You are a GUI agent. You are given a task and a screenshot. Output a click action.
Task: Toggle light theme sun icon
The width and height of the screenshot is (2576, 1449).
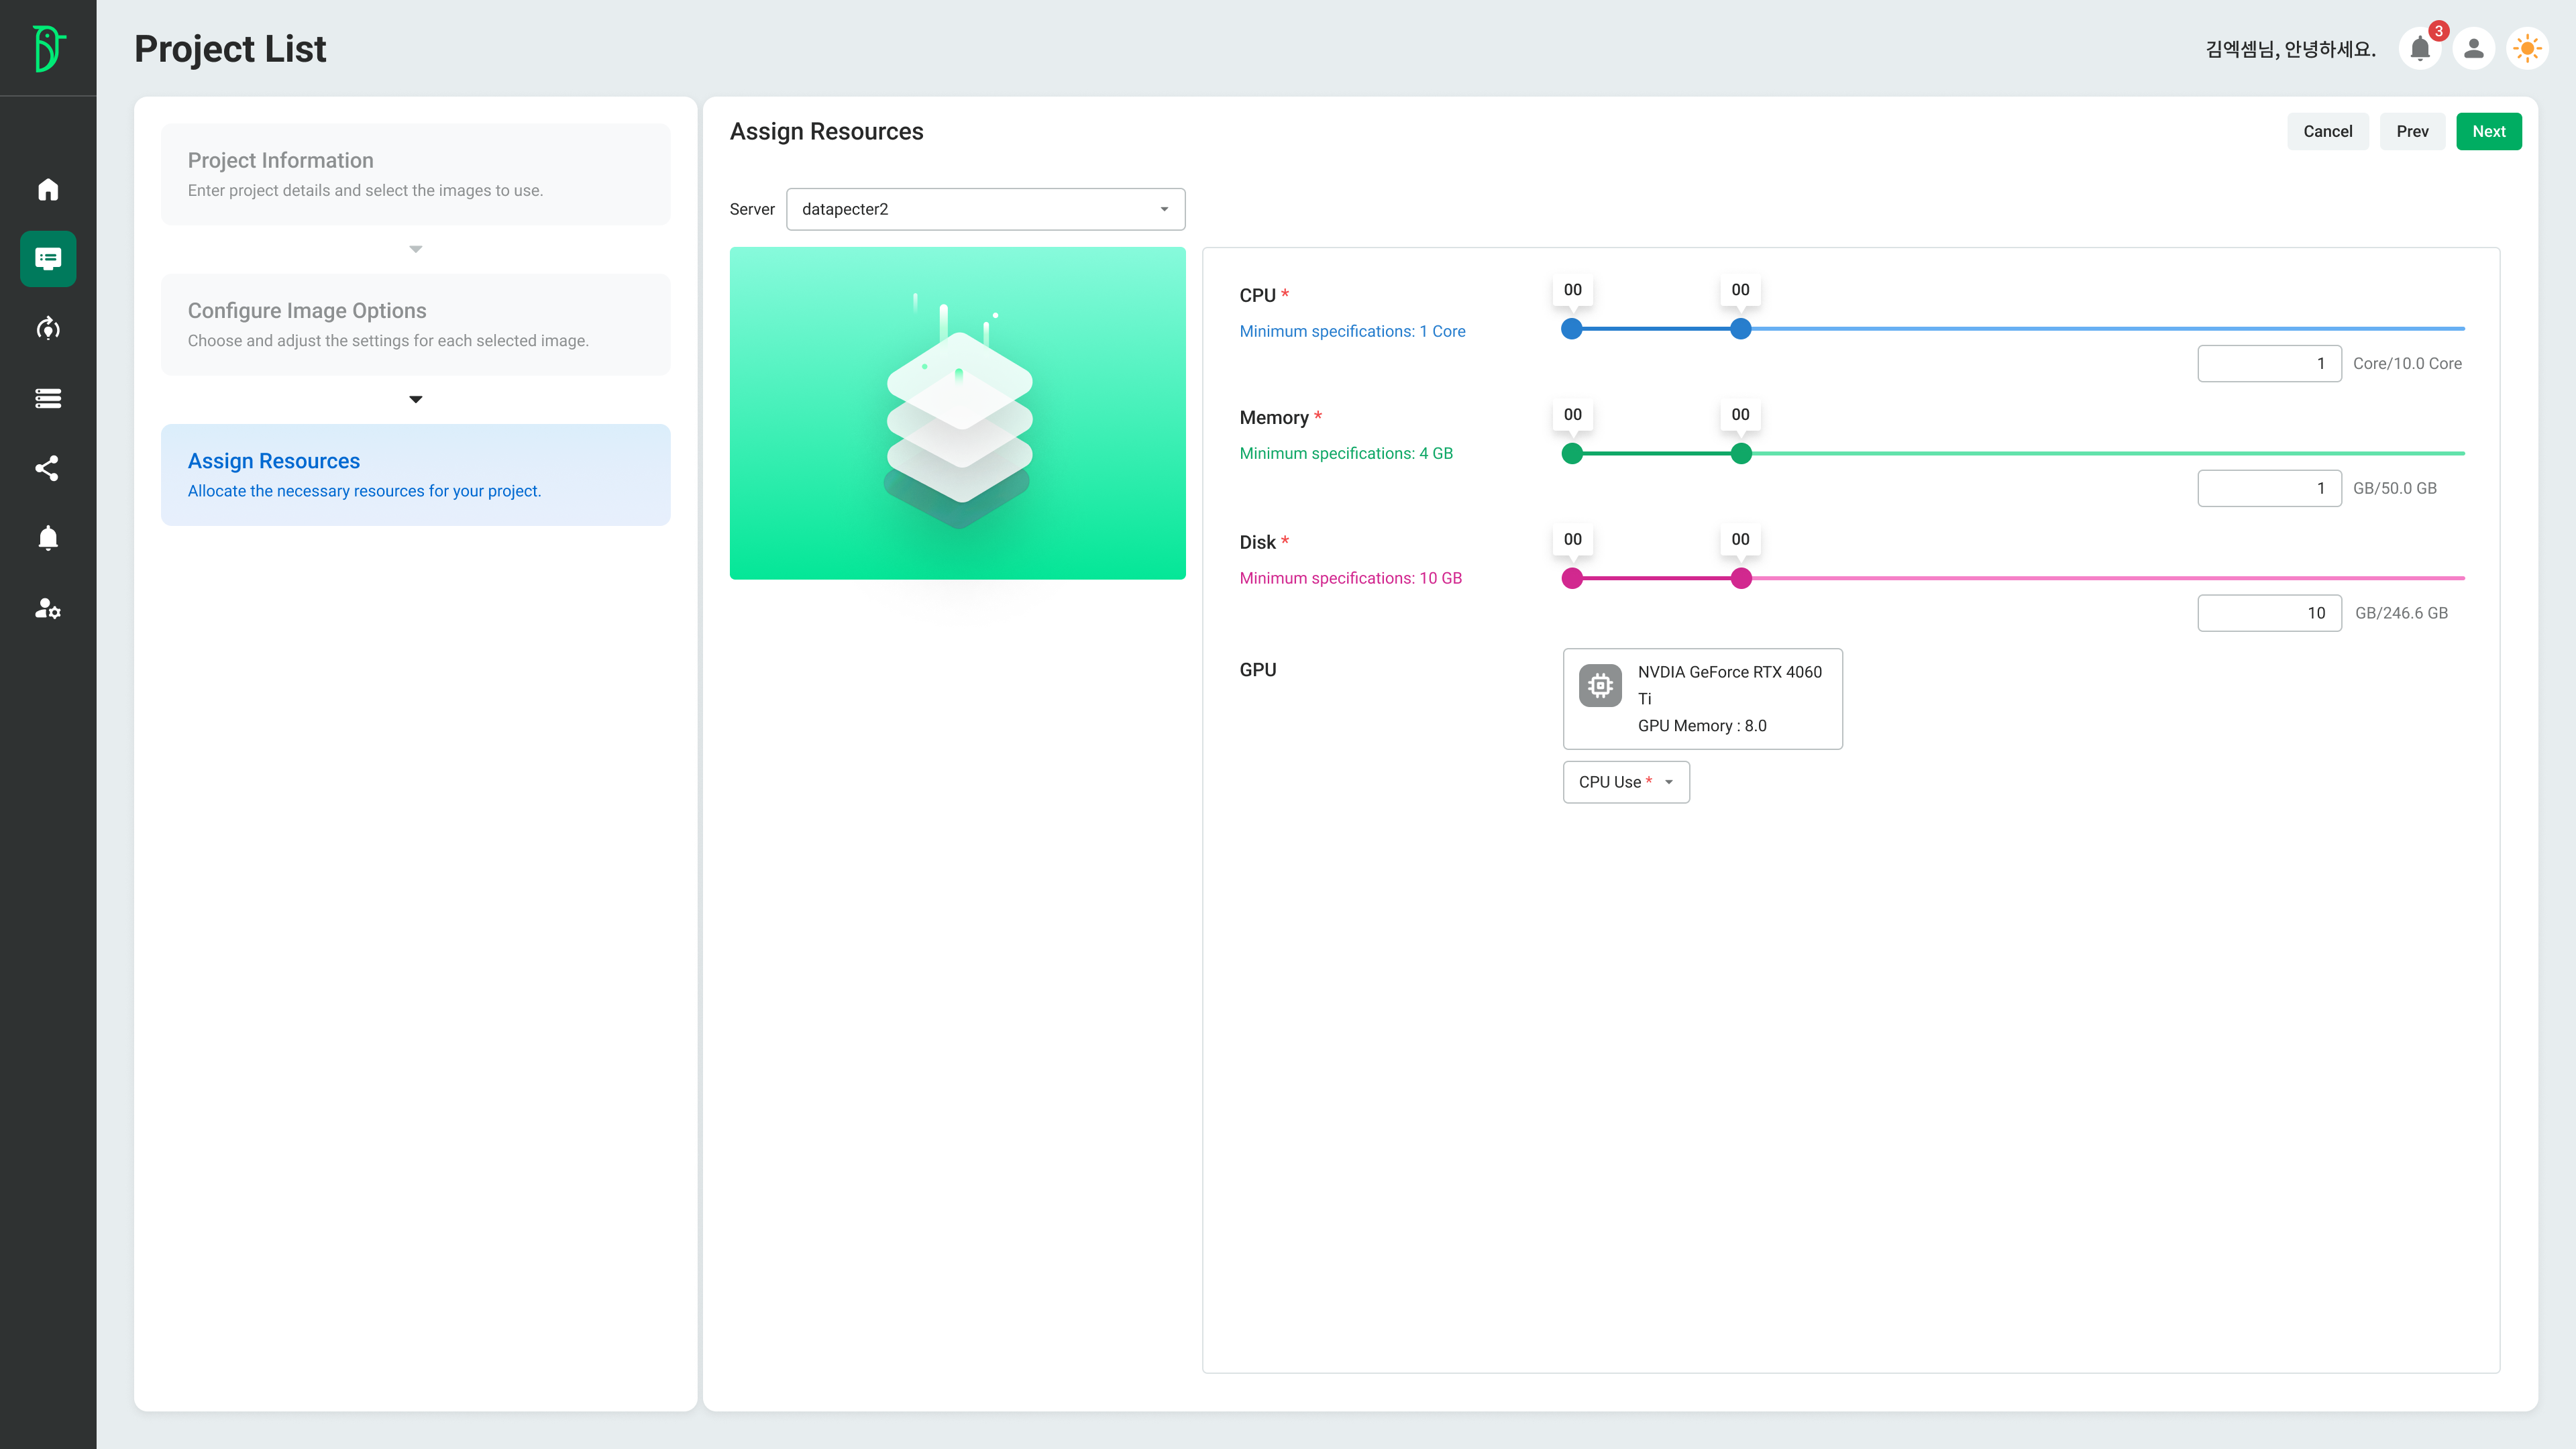click(x=2527, y=48)
